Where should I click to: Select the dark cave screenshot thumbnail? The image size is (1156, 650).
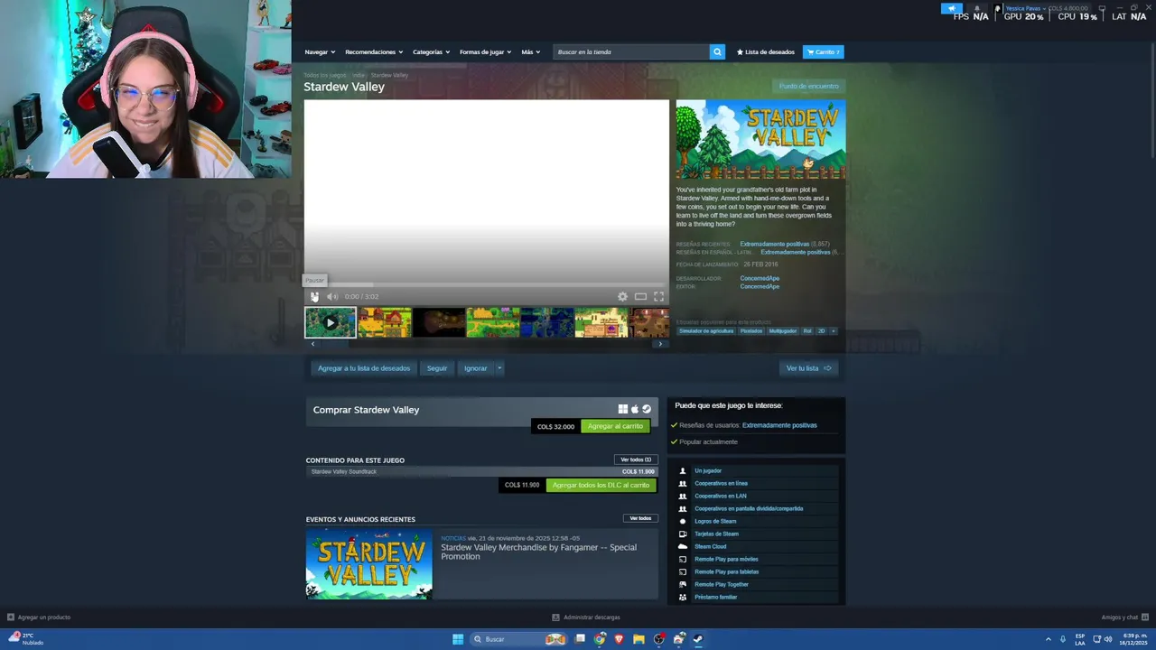coord(439,322)
